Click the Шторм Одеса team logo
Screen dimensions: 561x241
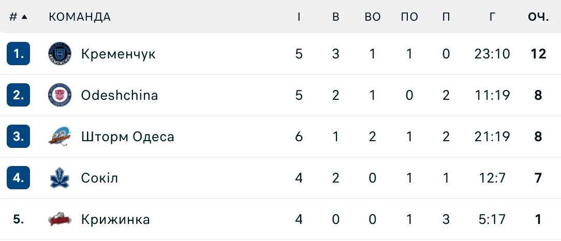(60, 137)
